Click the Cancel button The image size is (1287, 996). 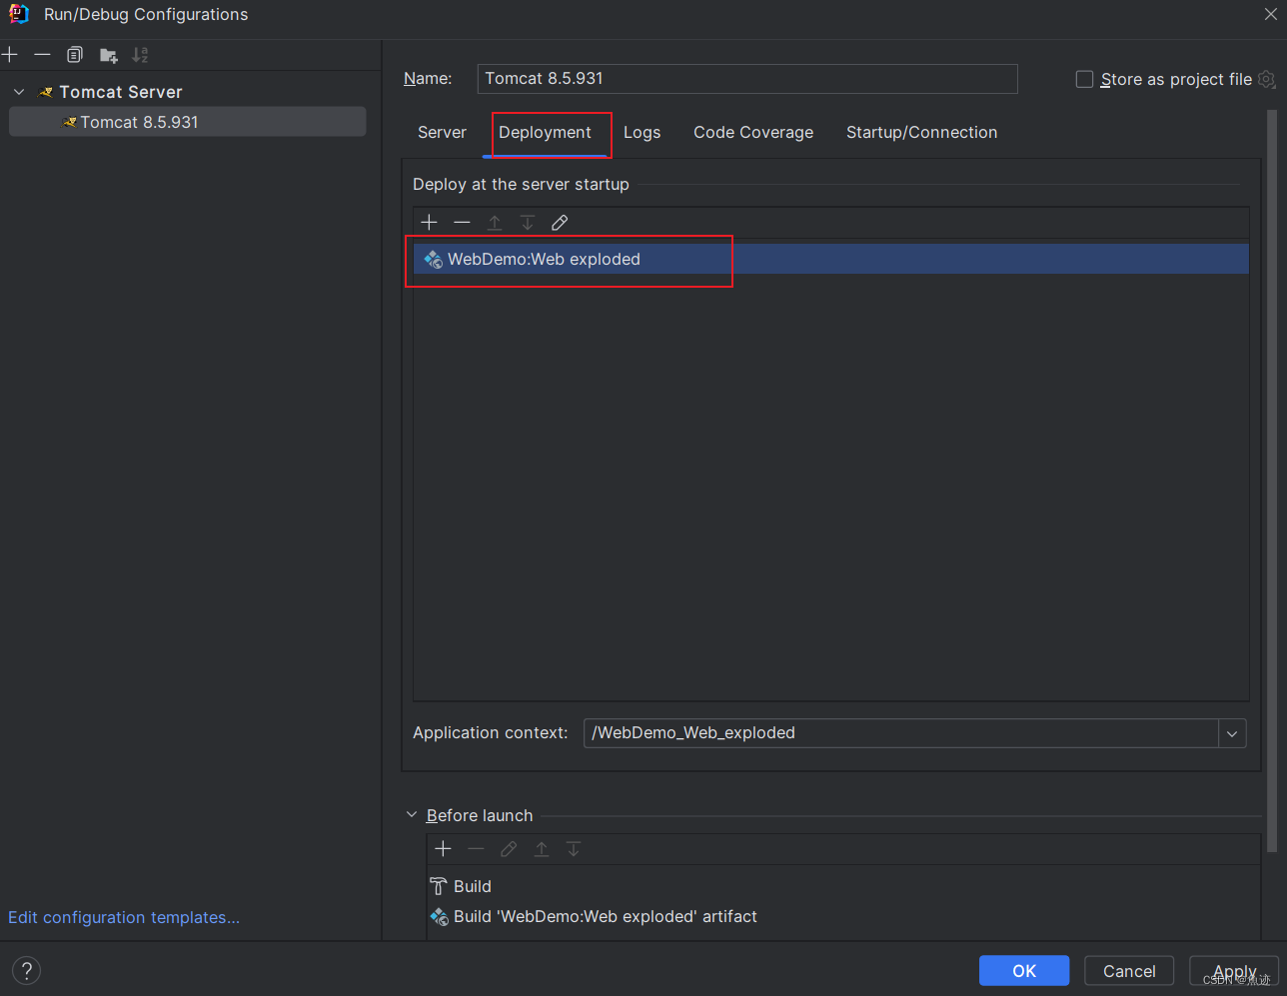click(x=1129, y=970)
